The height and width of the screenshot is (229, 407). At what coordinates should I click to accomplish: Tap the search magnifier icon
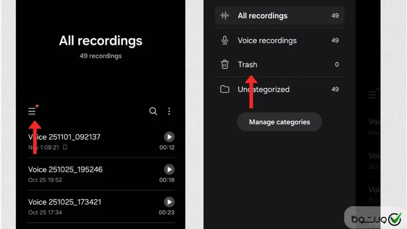153,111
